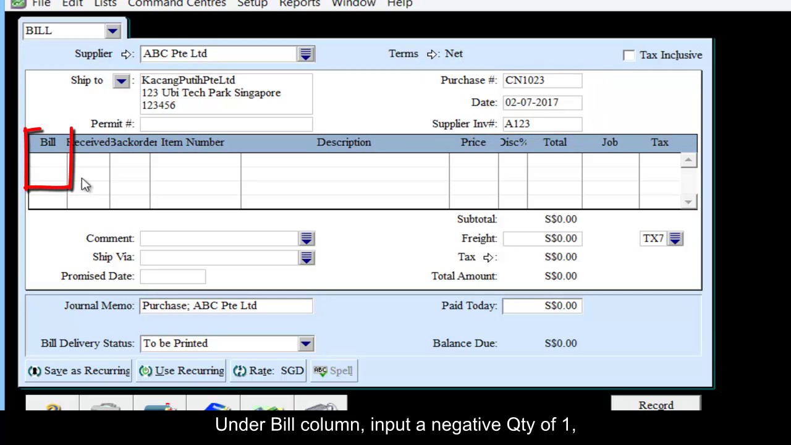Click the Supplier arrow icon
Image resolution: width=791 pixels, height=445 pixels.
(x=126, y=54)
